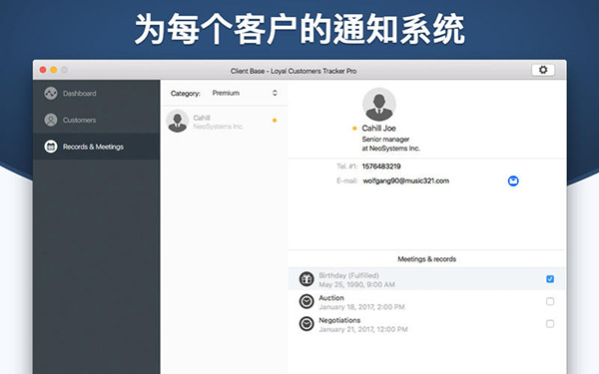
Task: Open settings with the gear button
Action: point(543,70)
